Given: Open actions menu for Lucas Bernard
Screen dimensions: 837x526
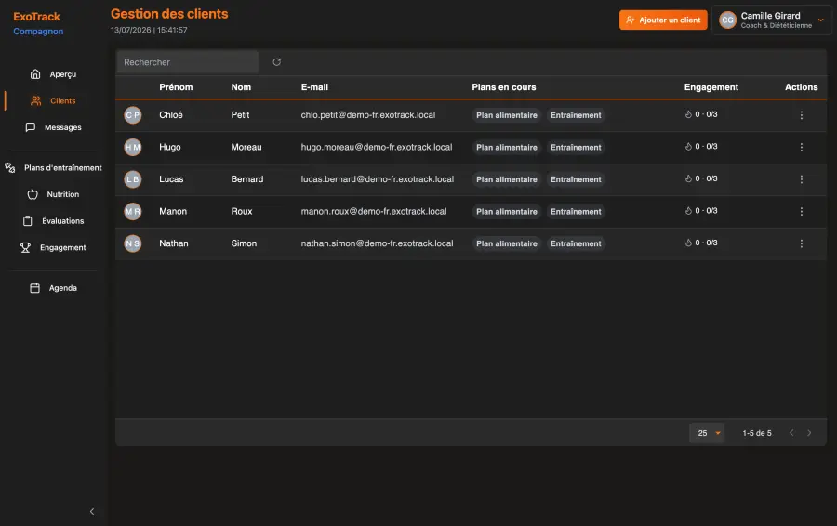Looking at the screenshot, I should point(802,179).
